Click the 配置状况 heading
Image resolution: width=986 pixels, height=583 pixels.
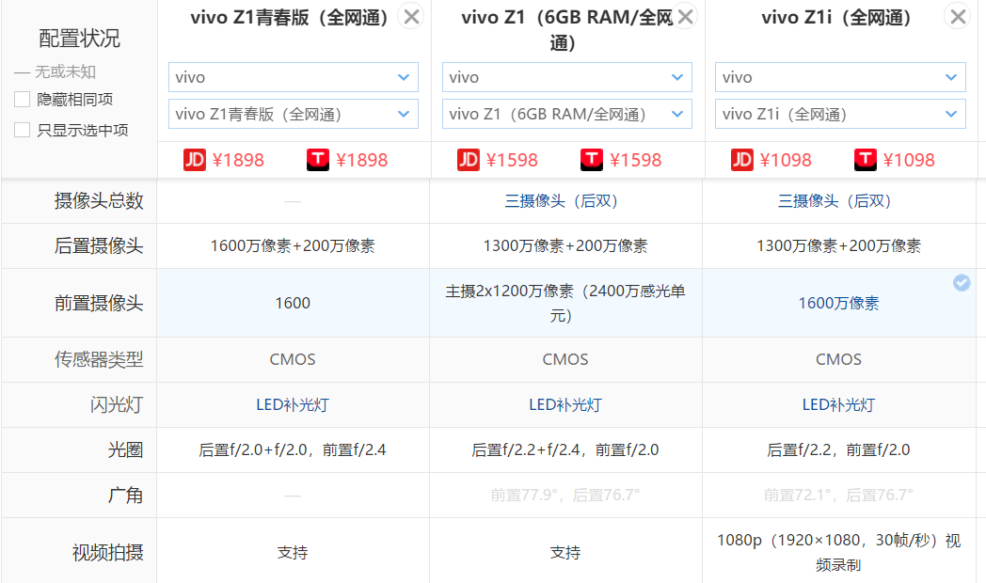tap(79, 39)
